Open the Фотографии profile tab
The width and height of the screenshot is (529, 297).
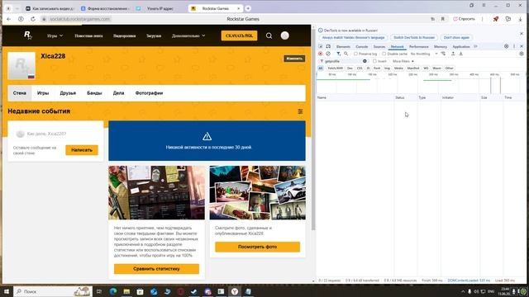coord(149,93)
